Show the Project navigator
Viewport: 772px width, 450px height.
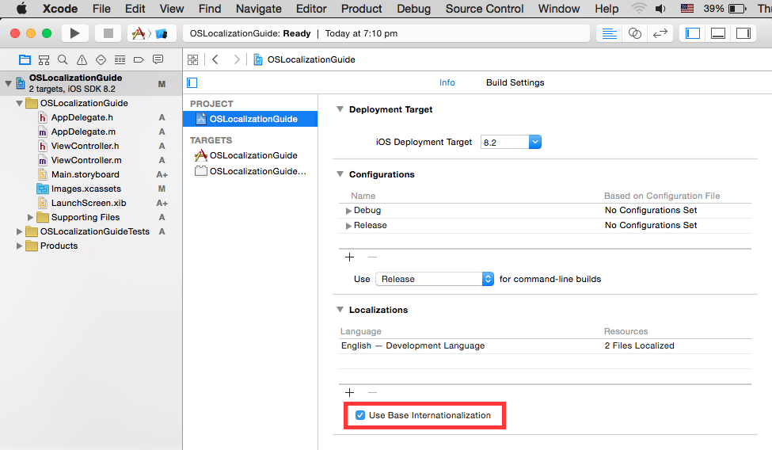click(x=25, y=59)
